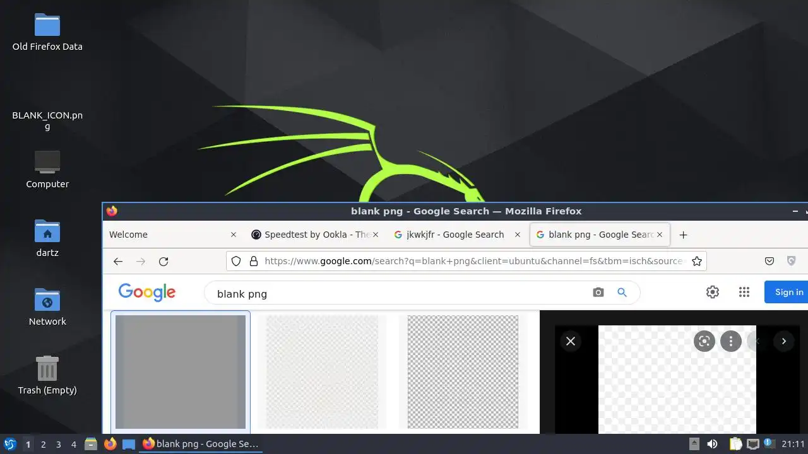Click the blue magnifier search icon
Screen dimensions: 808x454
point(622,293)
